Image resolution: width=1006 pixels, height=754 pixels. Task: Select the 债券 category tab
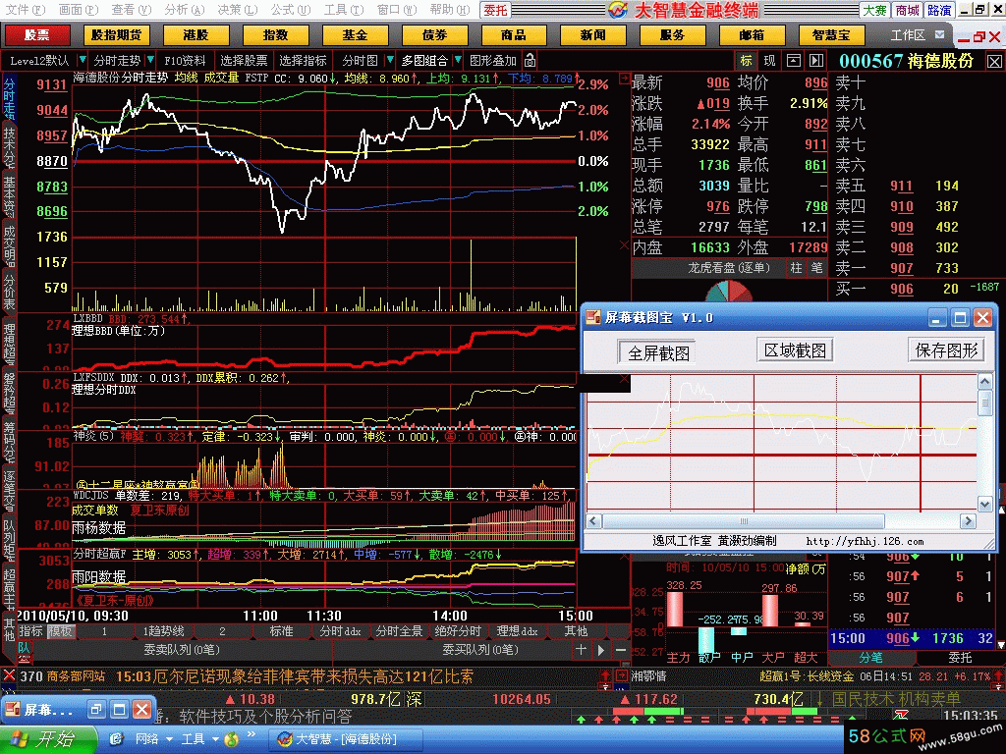pos(433,34)
